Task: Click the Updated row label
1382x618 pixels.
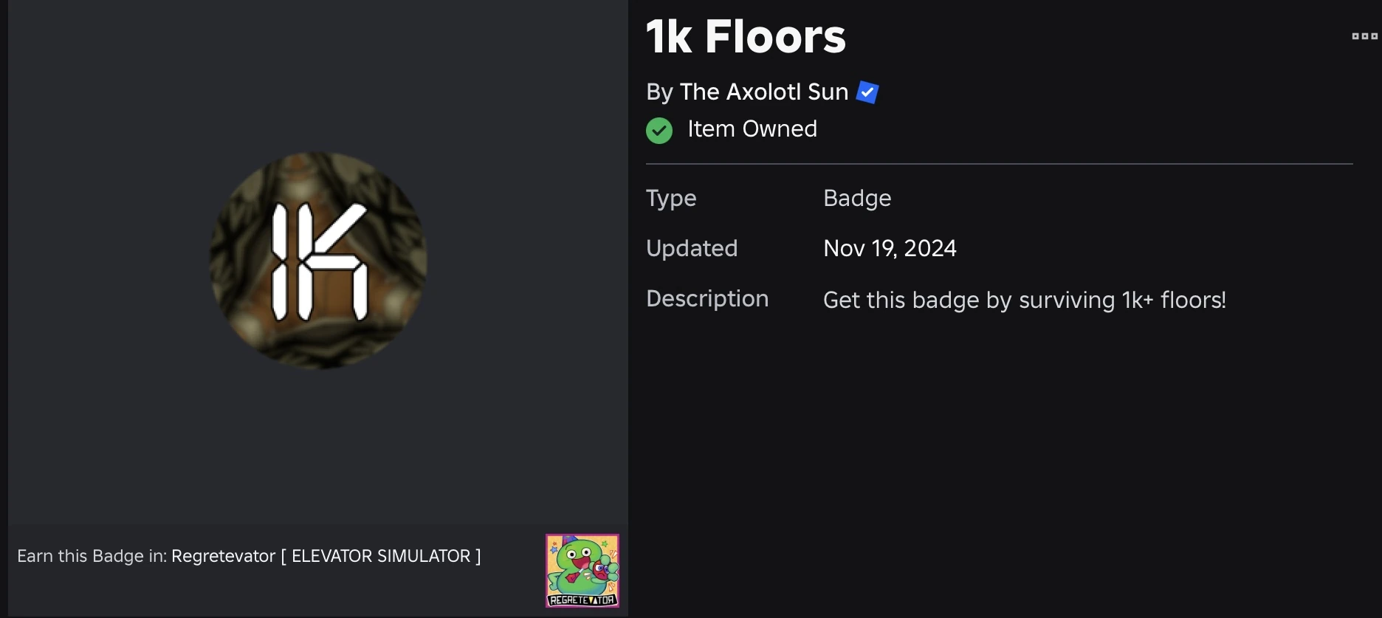Action: pyautogui.click(x=692, y=248)
